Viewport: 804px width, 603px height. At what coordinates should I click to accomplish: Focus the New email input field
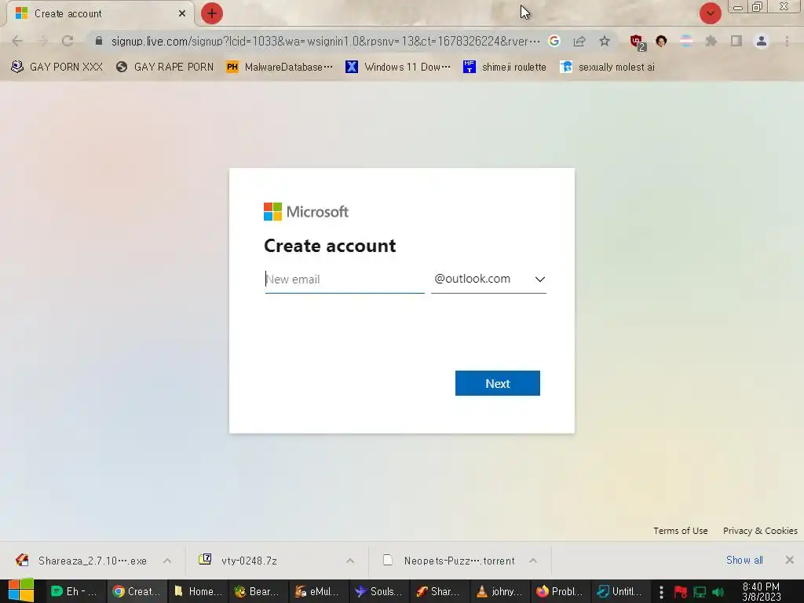click(x=345, y=280)
